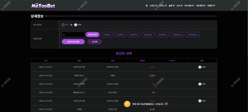The width and height of the screenshot is (248, 112).
Task: Open the 낚시 menu
Action: (179, 6)
